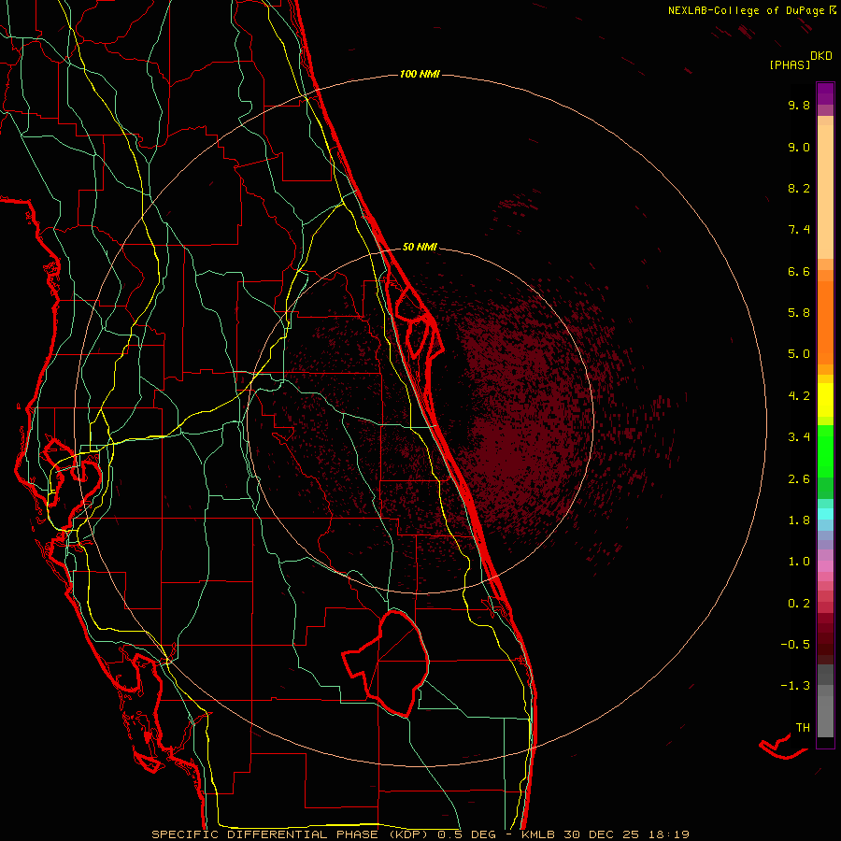Click the 6.6 color scale value

(x=799, y=271)
